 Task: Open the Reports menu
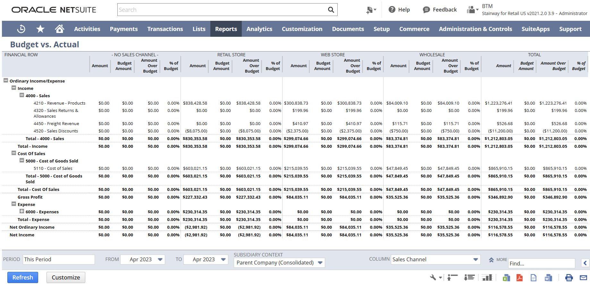pyautogui.click(x=226, y=29)
